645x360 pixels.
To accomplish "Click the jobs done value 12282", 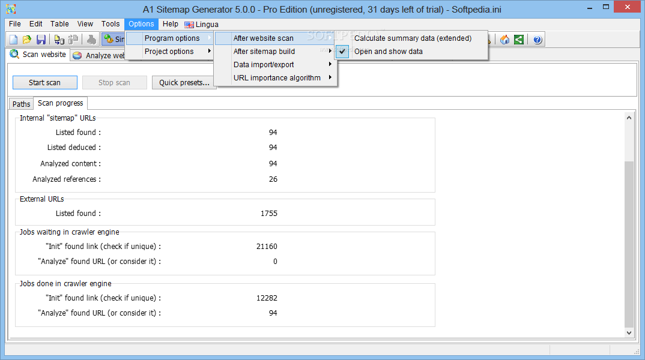I will pos(267,298).
